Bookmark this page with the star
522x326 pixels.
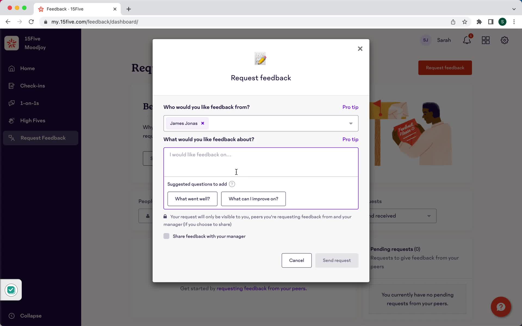click(x=465, y=22)
